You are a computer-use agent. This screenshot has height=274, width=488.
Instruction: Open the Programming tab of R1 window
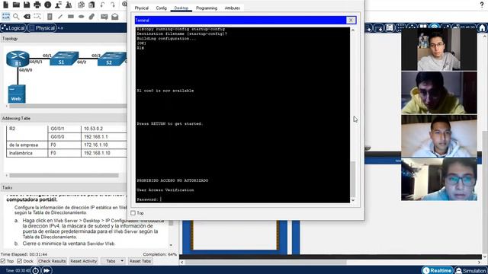point(207,8)
